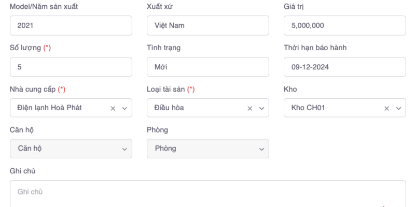415x207 pixels.
Task: Open the Thời hạn bảo hành date field
Action: (x=344, y=67)
